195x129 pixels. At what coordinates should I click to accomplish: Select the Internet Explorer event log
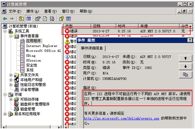coord(42,46)
